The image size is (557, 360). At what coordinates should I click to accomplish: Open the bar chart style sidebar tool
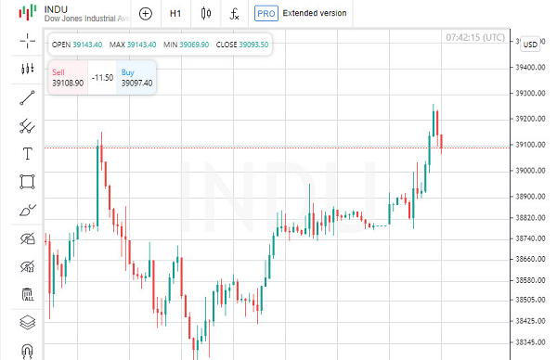[x=27, y=69]
